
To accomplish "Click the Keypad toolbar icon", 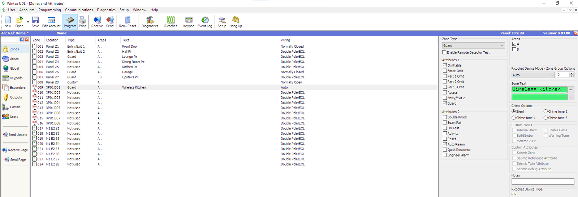I will [x=189, y=22].
